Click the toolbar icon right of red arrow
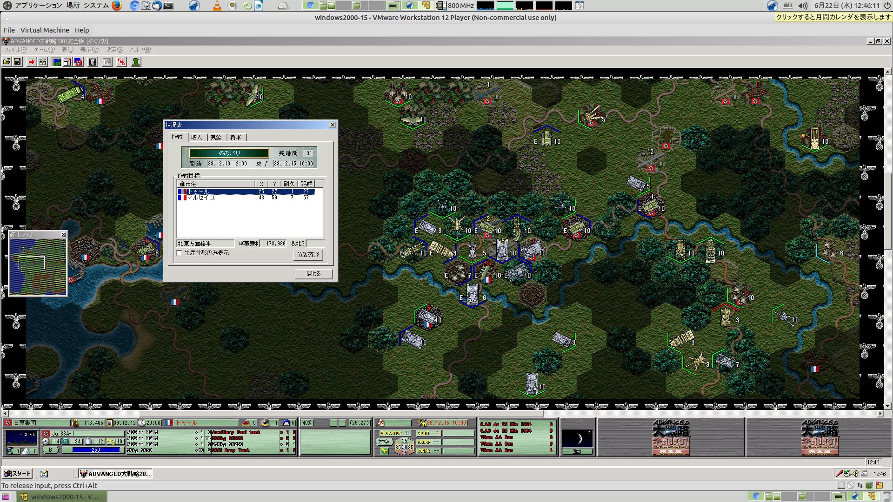This screenshot has width=893, height=502. pyautogui.click(x=42, y=62)
